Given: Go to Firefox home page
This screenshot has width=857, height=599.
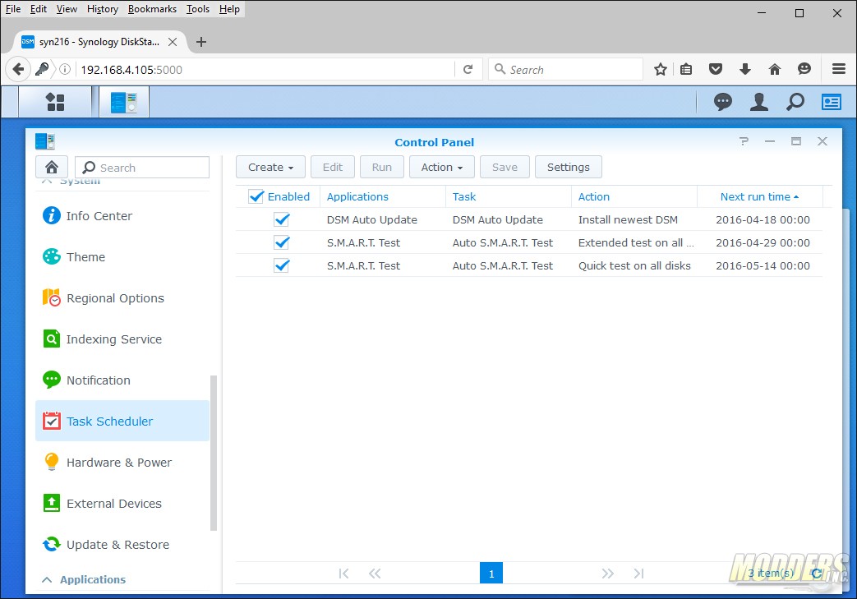Looking at the screenshot, I should click(x=775, y=69).
